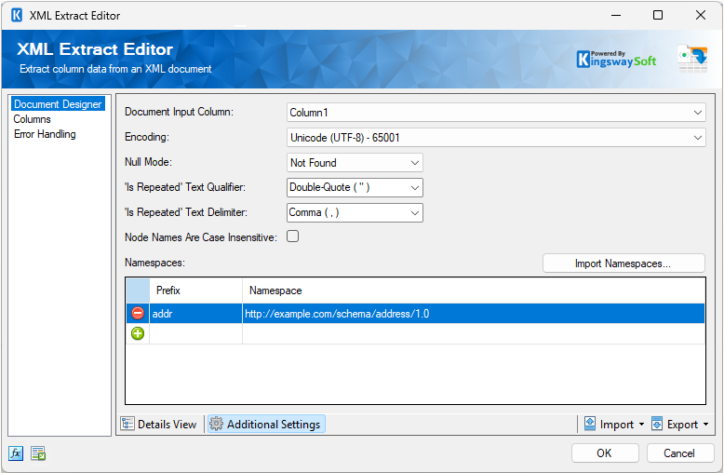724x473 pixels.
Task: Click the Prefix column header
Action: pyautogui.click(x=195, y=291)
